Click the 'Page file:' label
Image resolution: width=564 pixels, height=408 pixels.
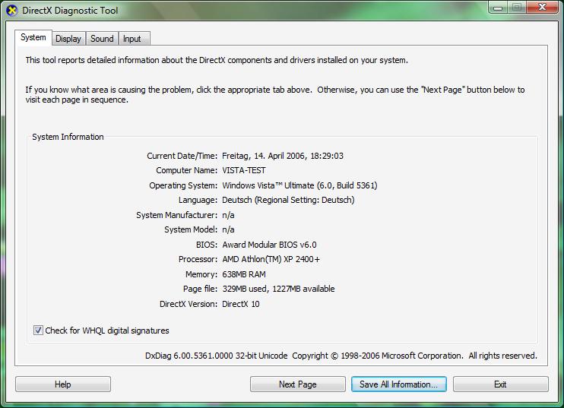[x=201, y=289]
